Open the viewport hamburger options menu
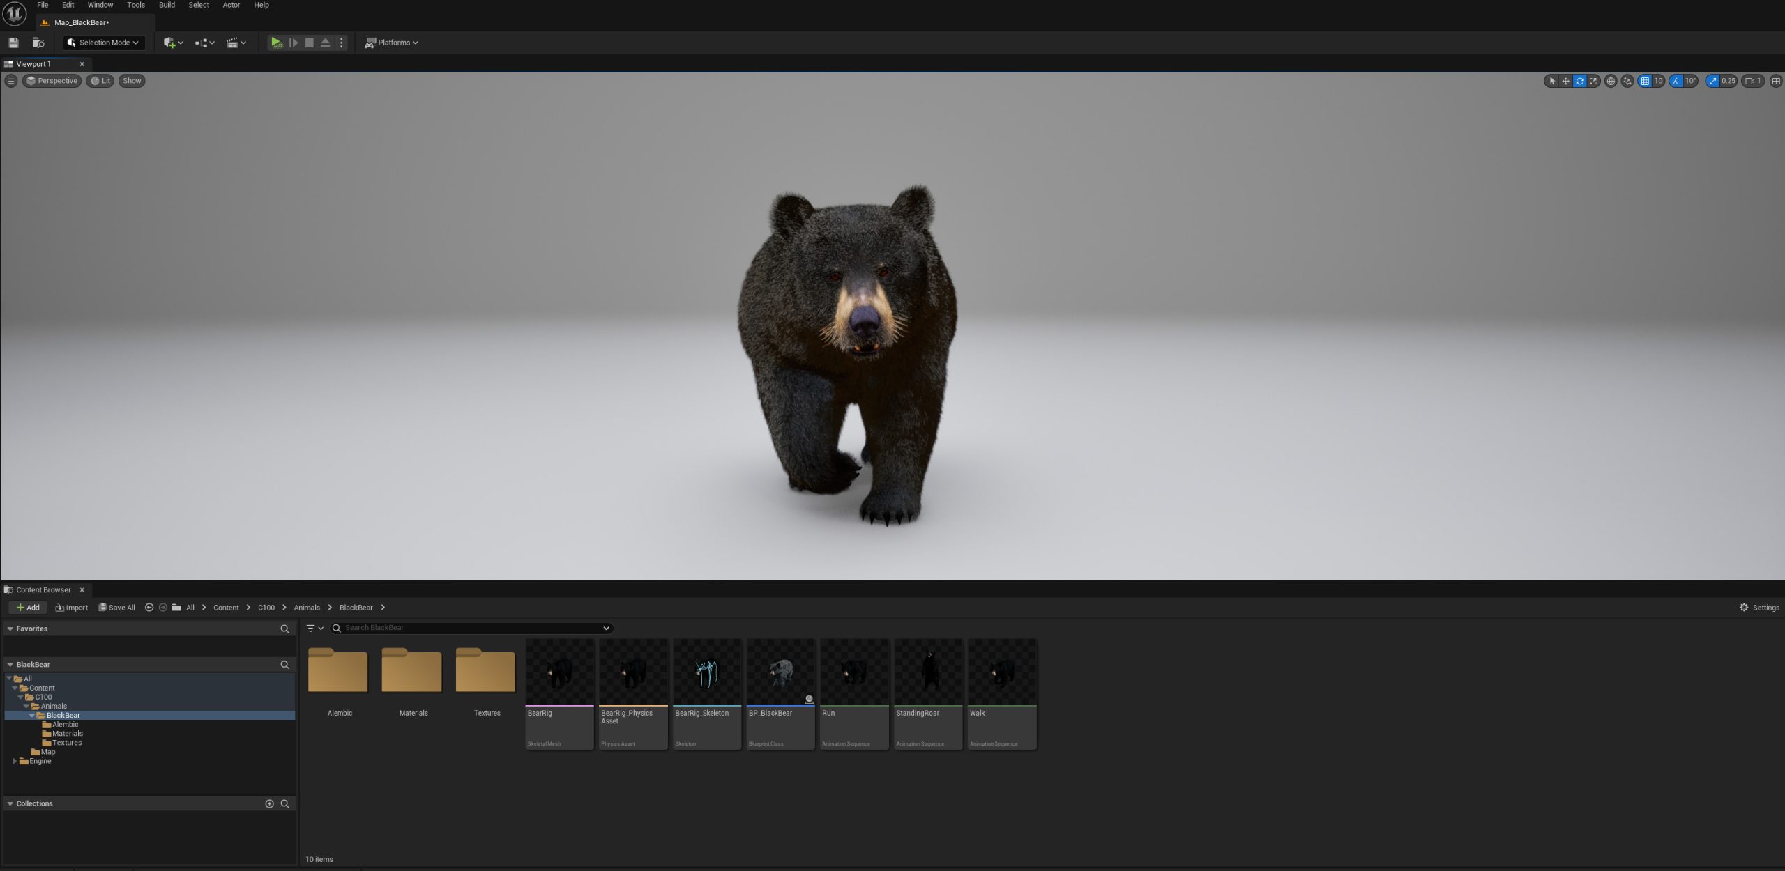The image size is (1785, 871). [10, 81]
